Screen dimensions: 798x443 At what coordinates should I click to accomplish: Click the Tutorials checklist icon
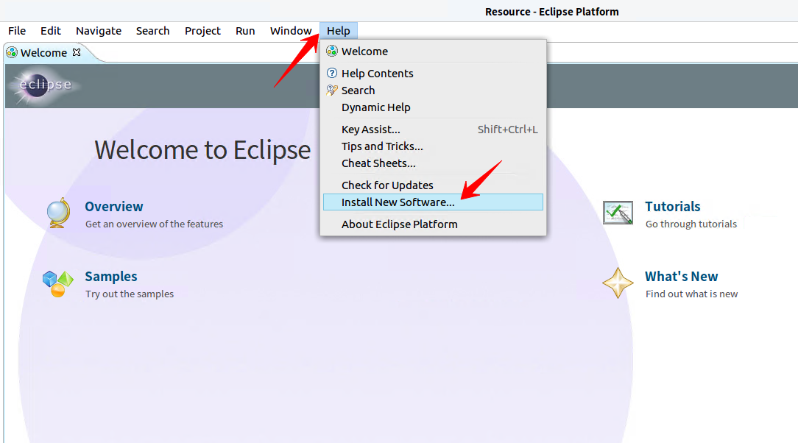click(618, 213)
